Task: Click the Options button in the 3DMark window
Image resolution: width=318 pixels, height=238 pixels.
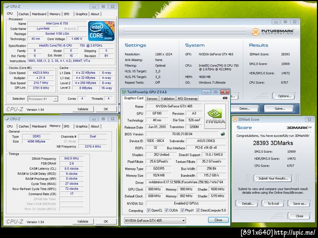Action: [x=284, y=96]
